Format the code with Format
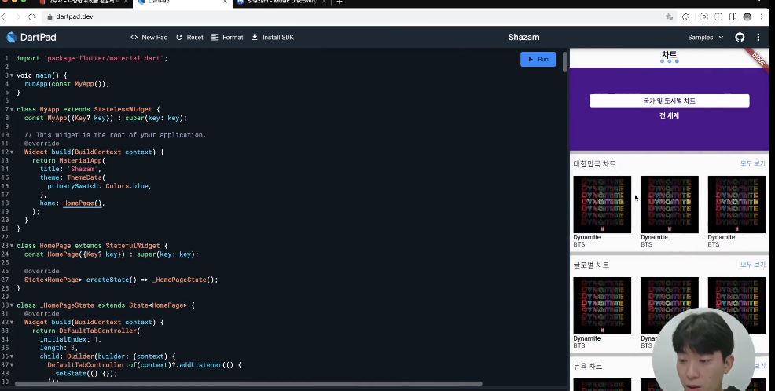The image size is (775, 391). pos(227,38)
